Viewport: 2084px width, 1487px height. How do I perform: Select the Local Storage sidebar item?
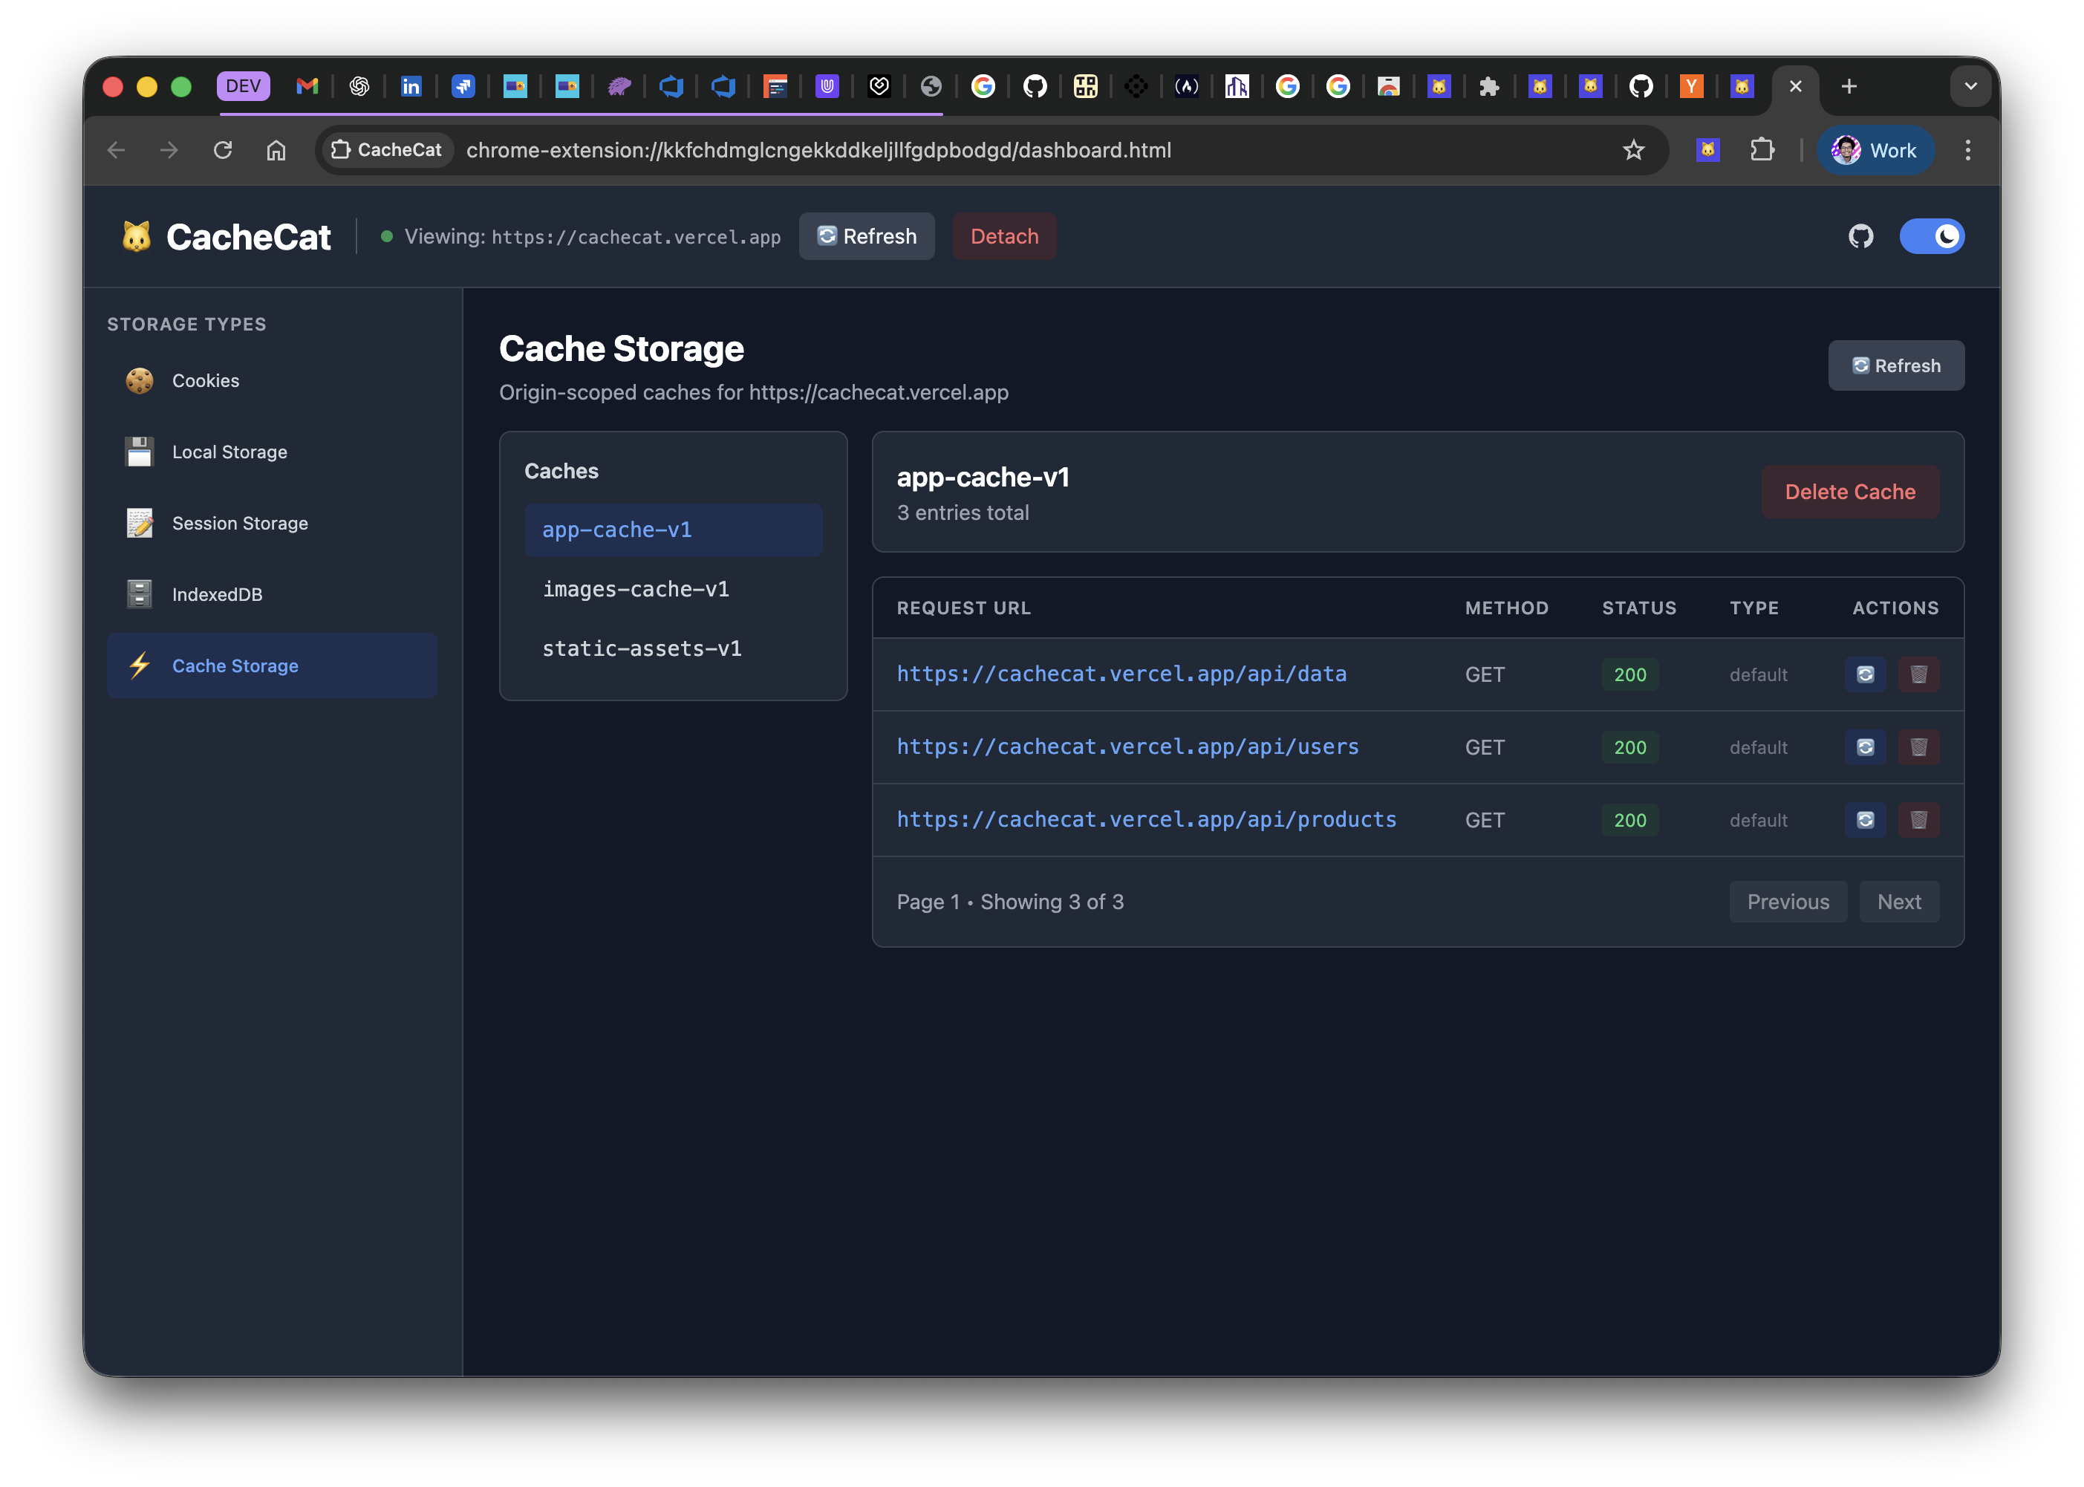(229, 452)
